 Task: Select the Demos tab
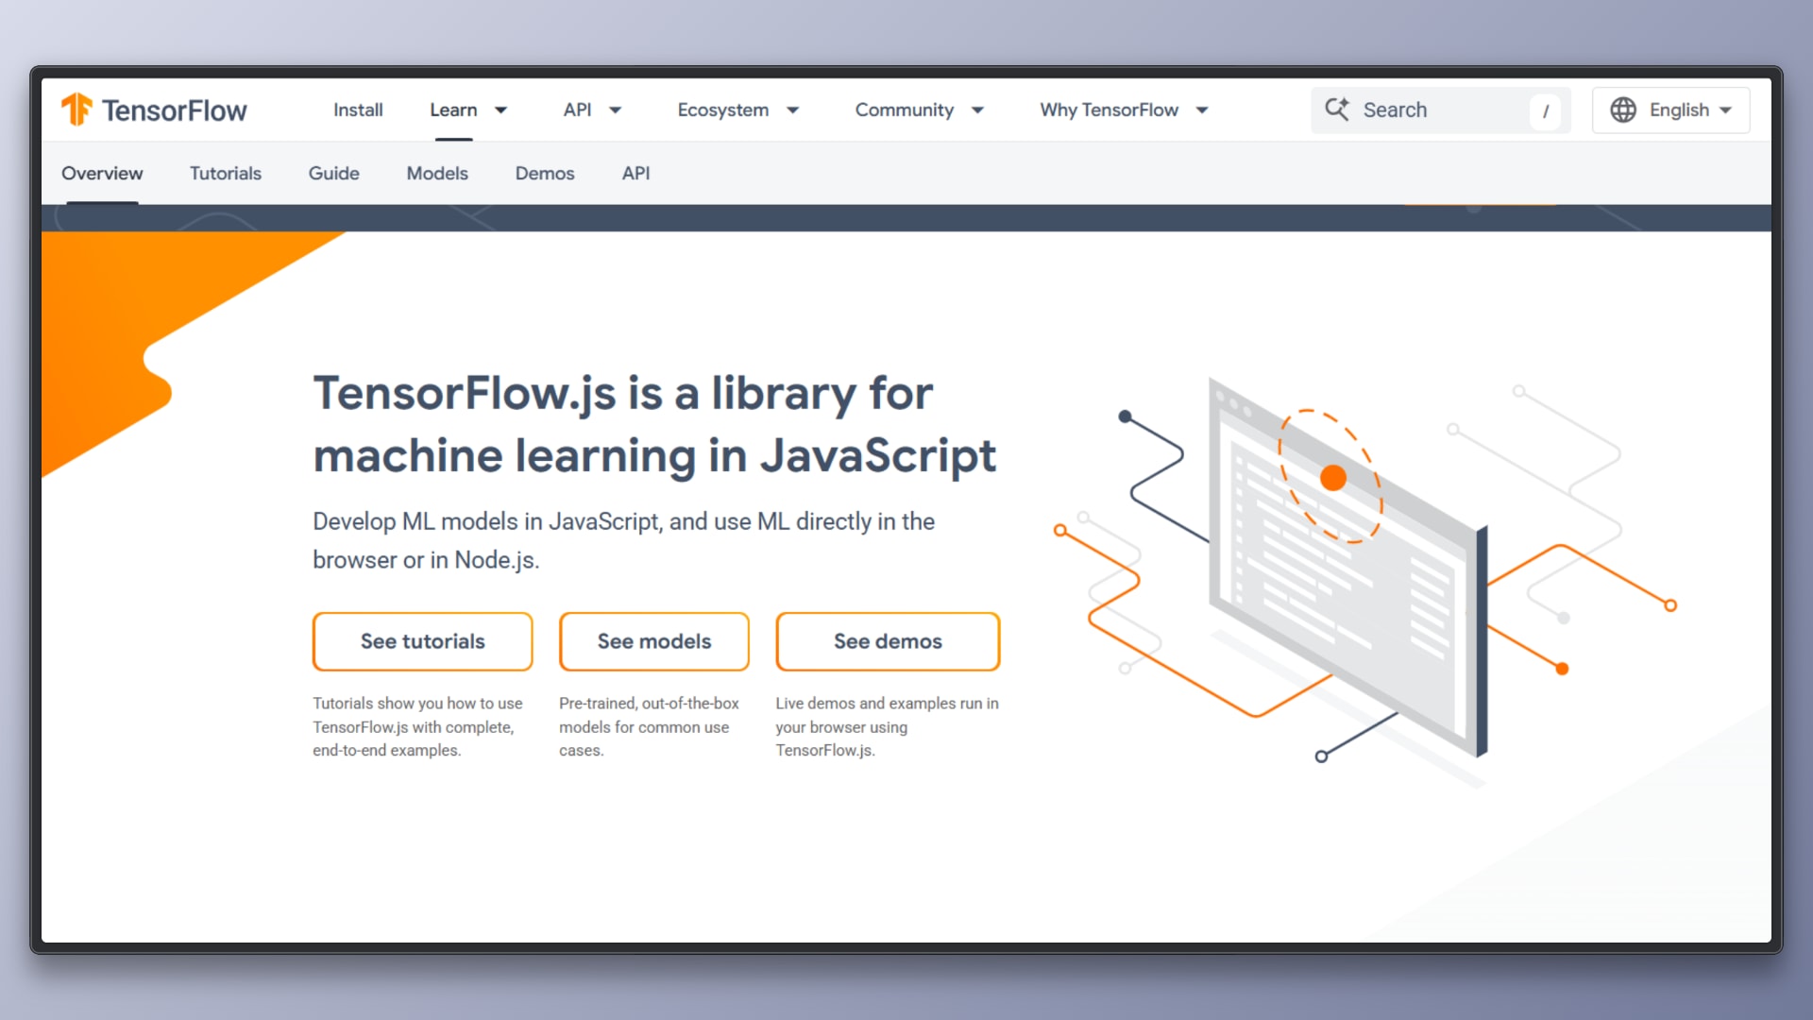coord(545,174)
